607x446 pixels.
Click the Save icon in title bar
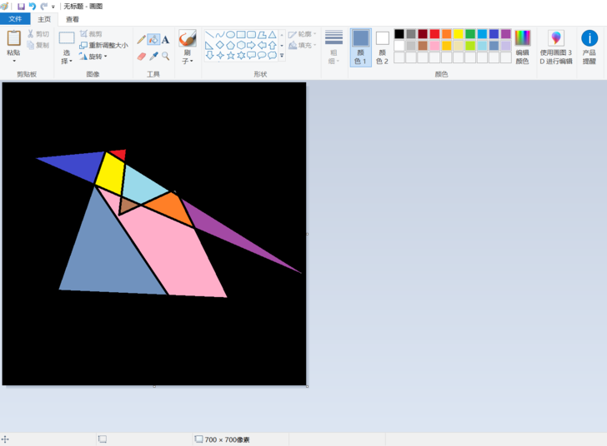pyautogui.click(x=21, y=6)
